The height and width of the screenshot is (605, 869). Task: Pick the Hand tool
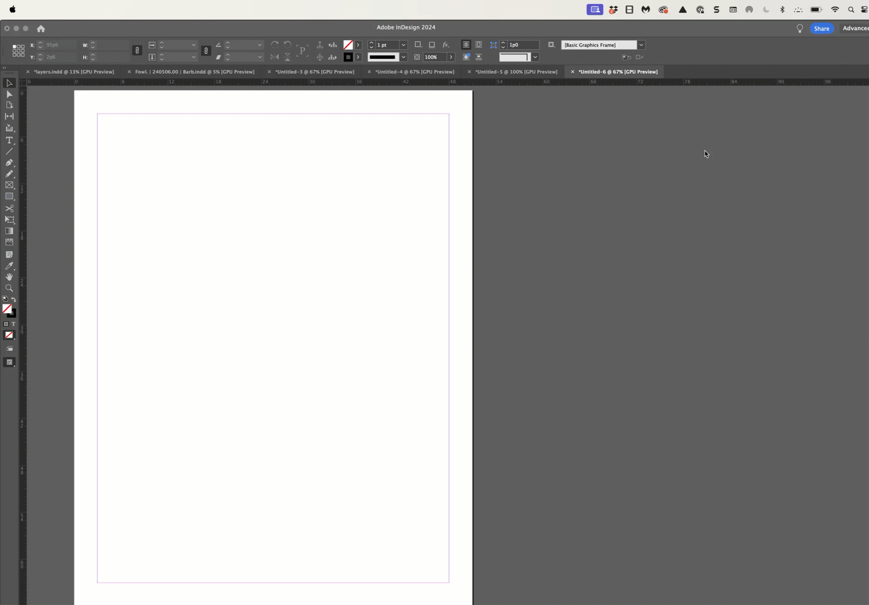point(9,277)
